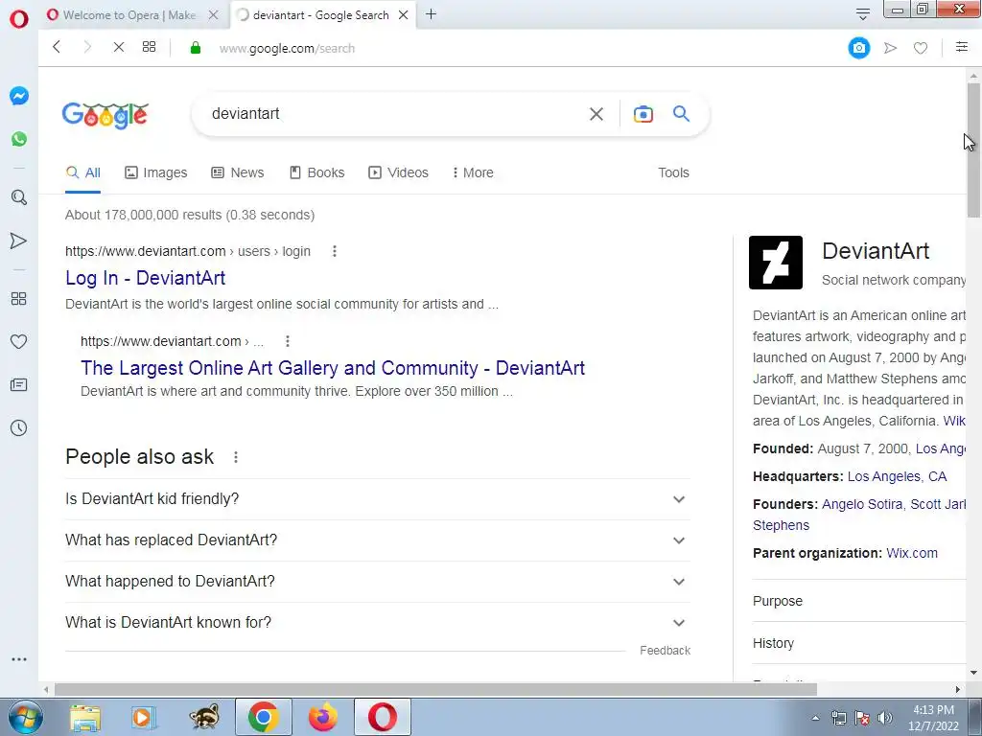Open Windows Start menu
The width and height of the screenshot is (982, 736).
pyautogui.click(x=26, y=717)
